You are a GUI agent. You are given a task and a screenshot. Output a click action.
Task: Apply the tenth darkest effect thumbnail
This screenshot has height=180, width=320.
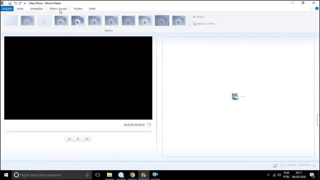point(162,20)
